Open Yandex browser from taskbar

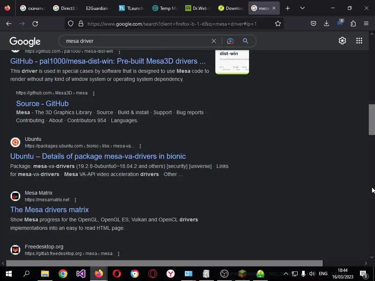(x=171, y=274)
